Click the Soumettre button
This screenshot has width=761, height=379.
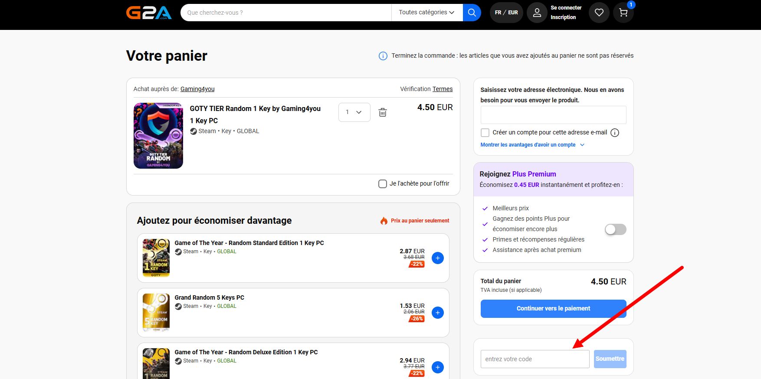click(610, 359)
